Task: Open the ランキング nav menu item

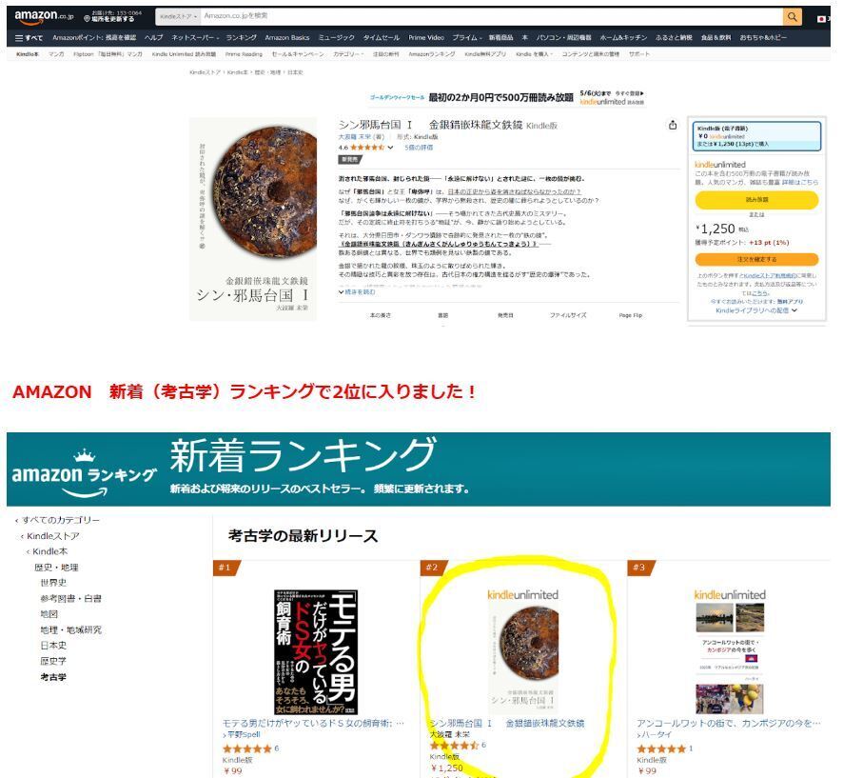Action: pos(241,38)
